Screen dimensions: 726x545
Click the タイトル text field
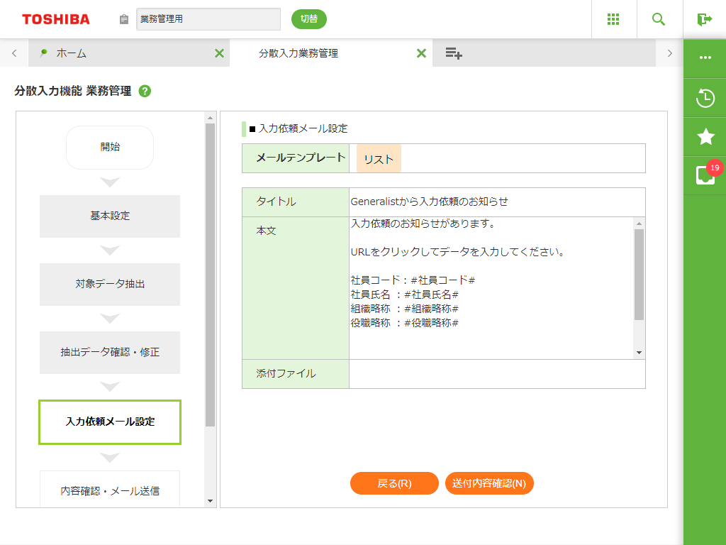(x=496, y=202)
